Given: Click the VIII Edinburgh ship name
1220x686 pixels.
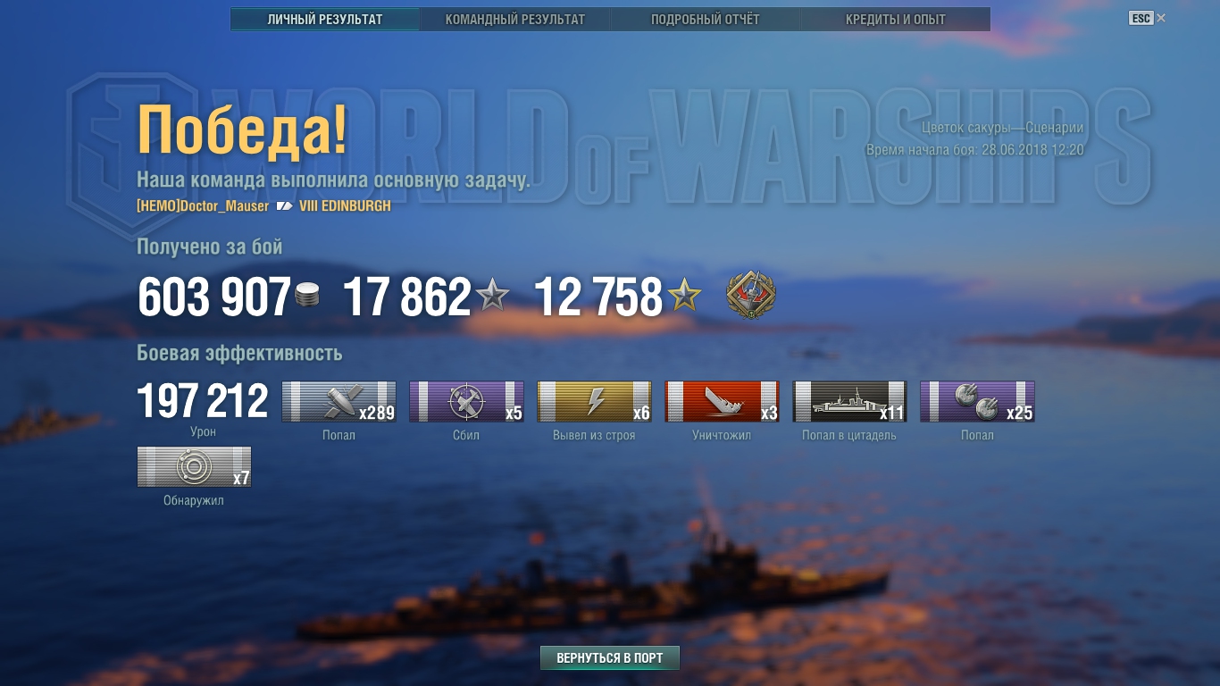Looking at the screenshot, I should point(345,206).
